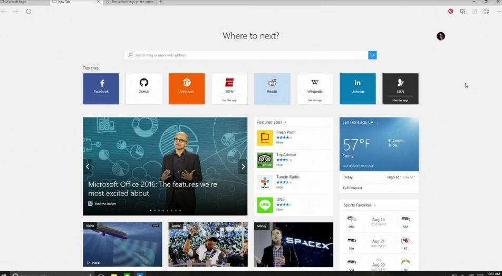Open the Full Forecast link
Viewport: 502px width, 276px height.
coord(352,188)
